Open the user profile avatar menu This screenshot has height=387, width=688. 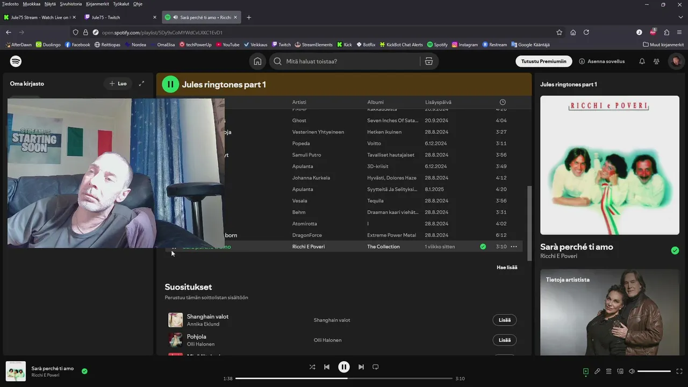pyautogui.click(x=676, y=61)
